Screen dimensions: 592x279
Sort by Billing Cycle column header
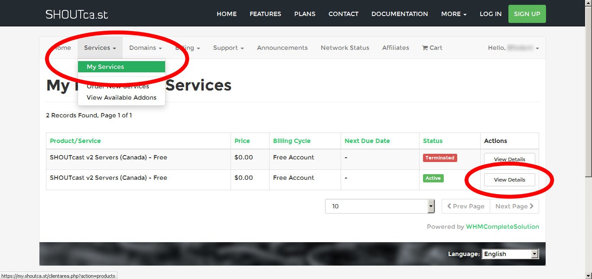click(x=292, y=141)
